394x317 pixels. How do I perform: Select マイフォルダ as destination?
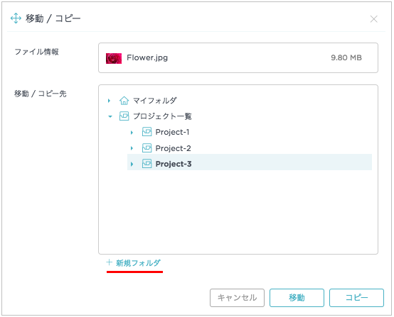(155, 101)
